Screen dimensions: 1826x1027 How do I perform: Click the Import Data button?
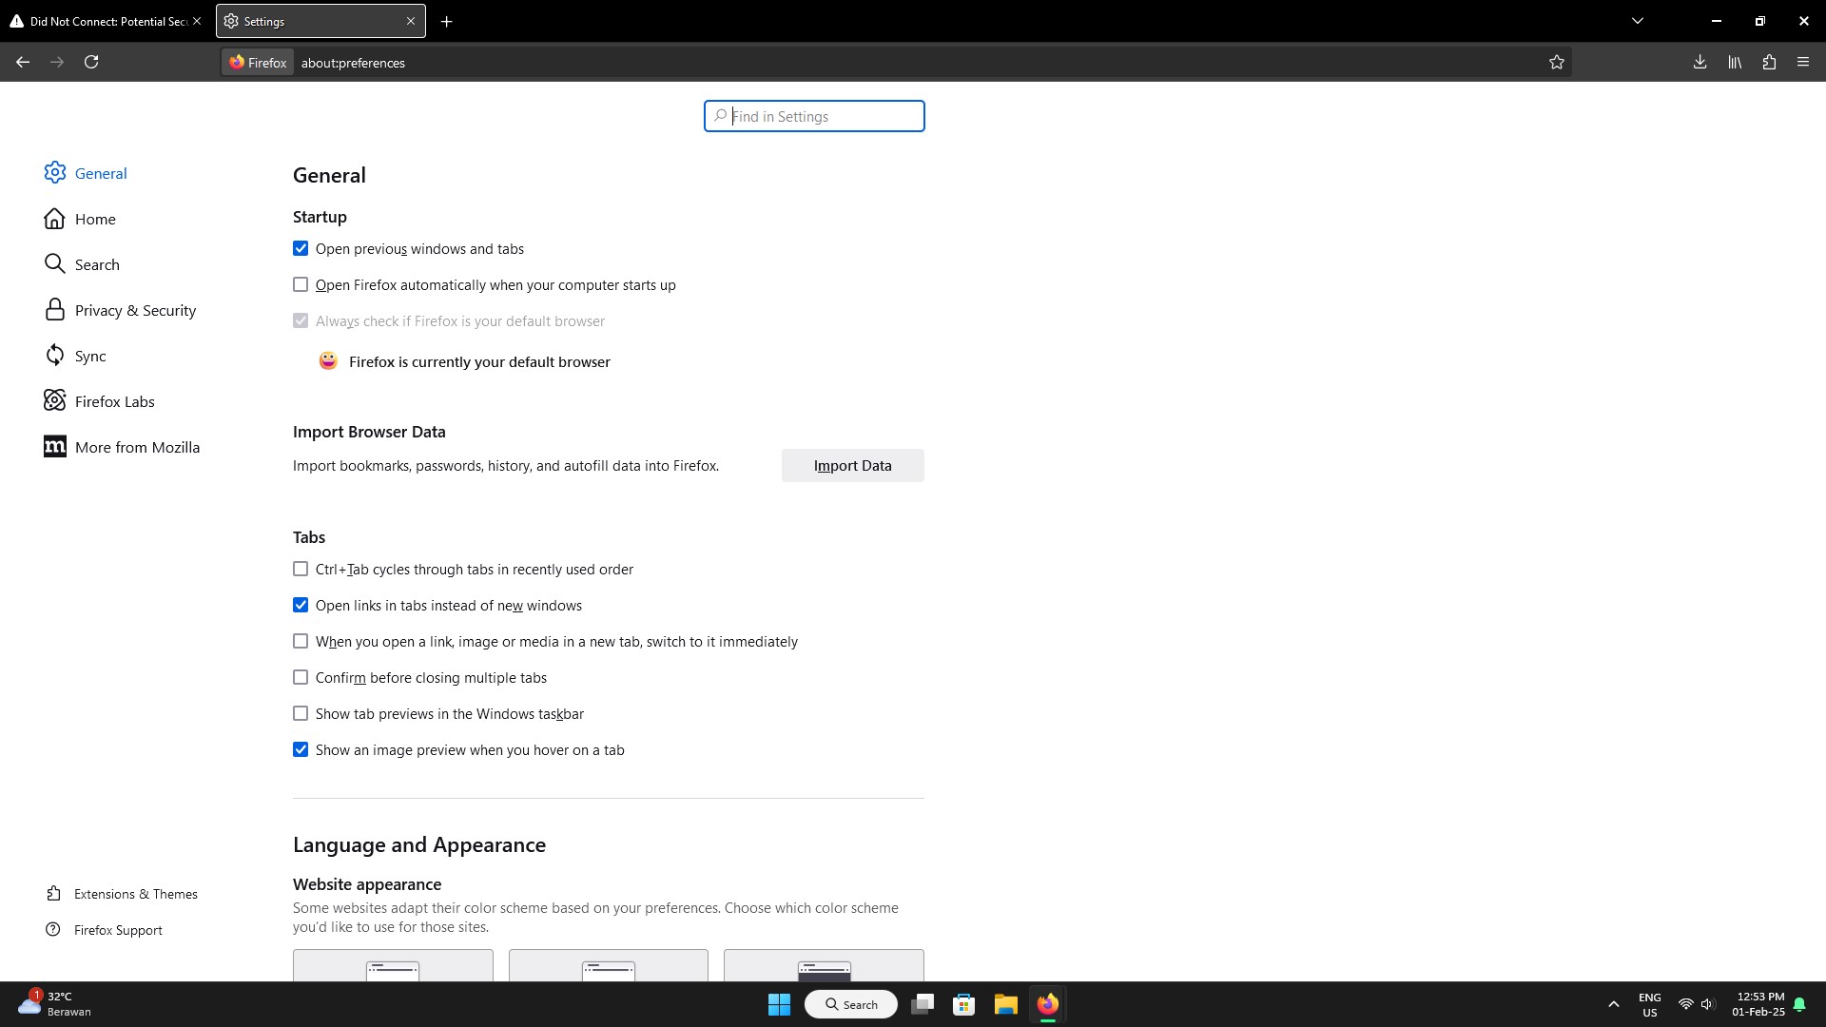tap(852, 466)
